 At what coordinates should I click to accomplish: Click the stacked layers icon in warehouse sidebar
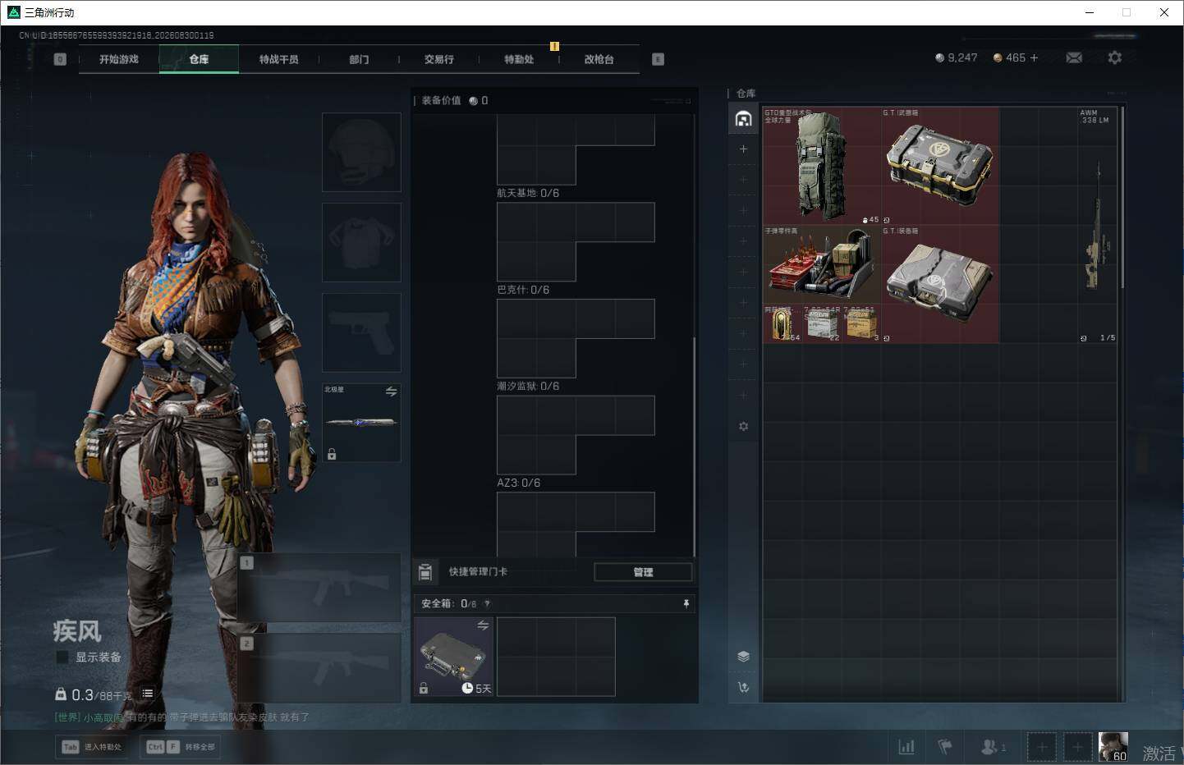pyautogui.click(x=743, y=656)
